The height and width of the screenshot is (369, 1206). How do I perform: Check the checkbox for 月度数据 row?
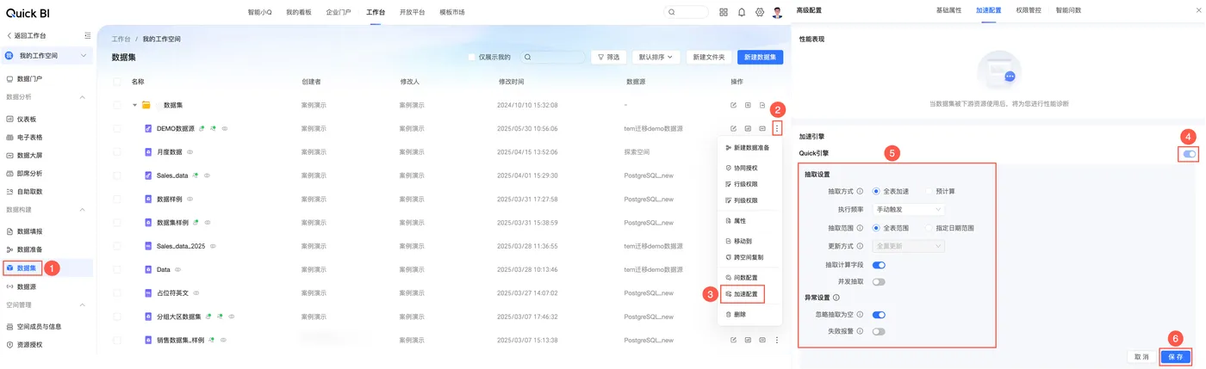coord(116,151)
